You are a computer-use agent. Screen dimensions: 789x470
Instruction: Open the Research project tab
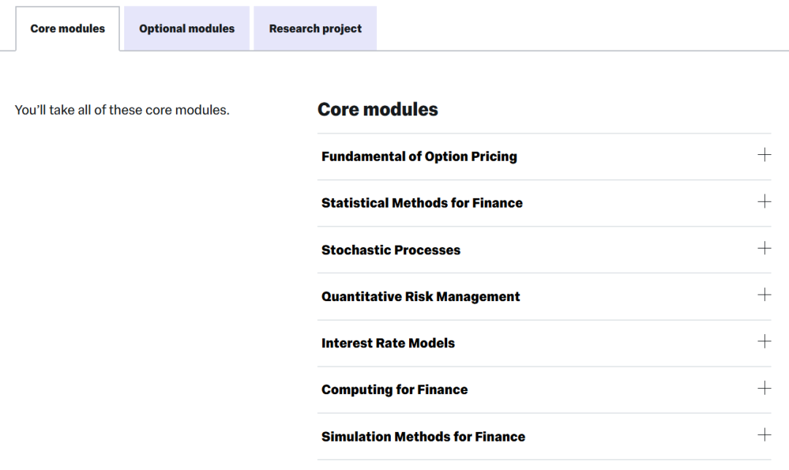click(316, 29)
